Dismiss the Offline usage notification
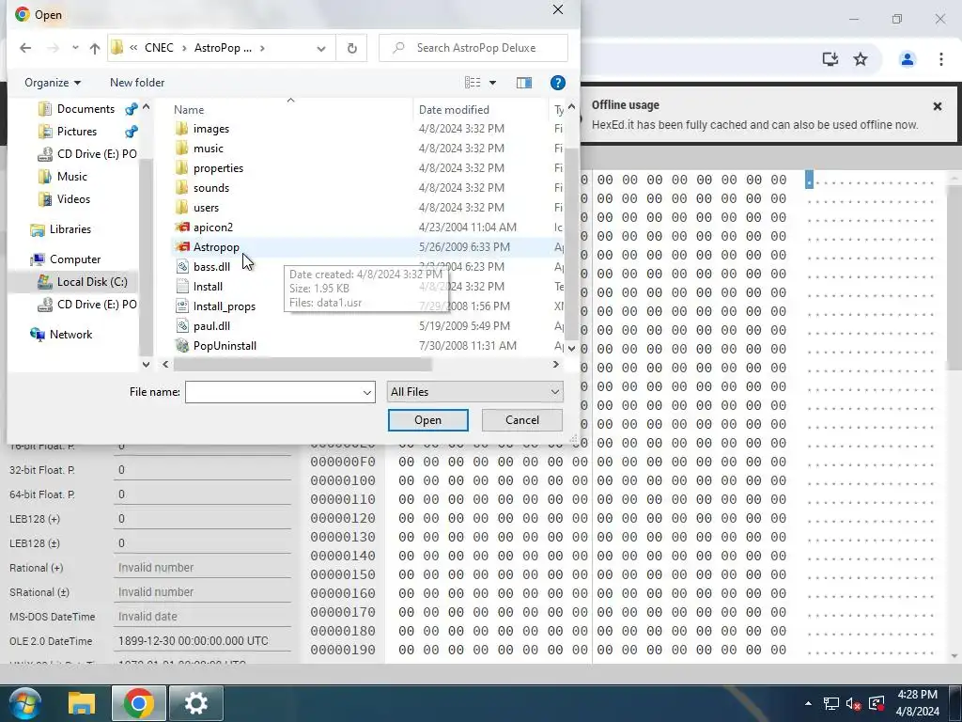962x722 pixels. (x=937, y=106)
